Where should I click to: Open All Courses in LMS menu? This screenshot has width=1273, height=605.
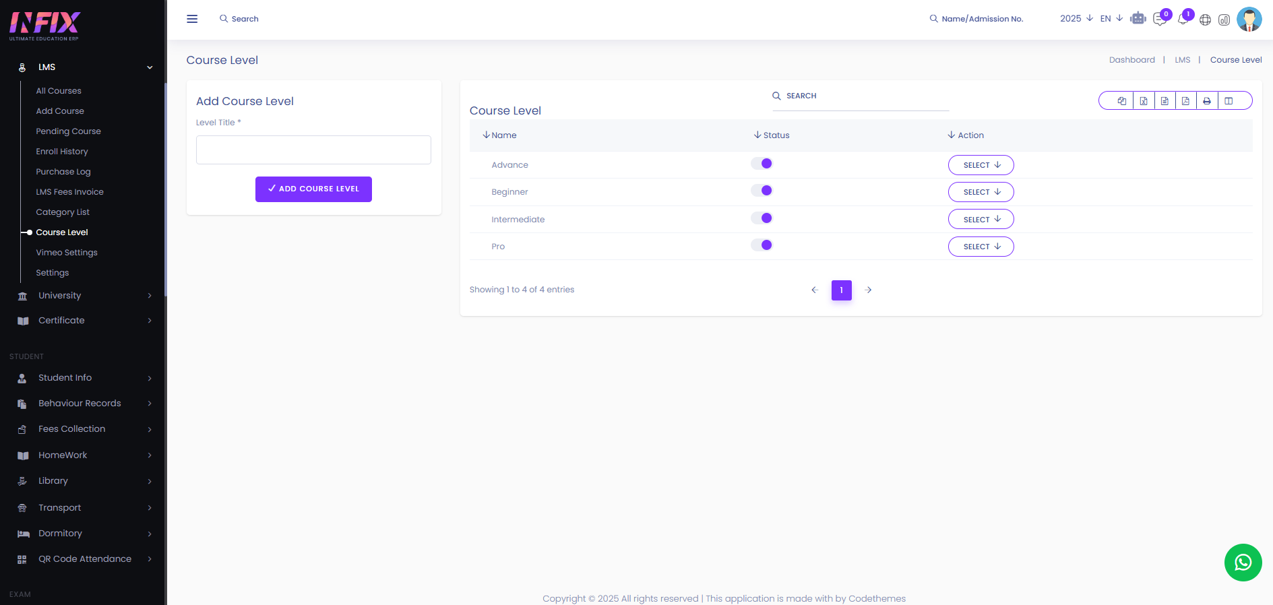[x=59, y=91]
